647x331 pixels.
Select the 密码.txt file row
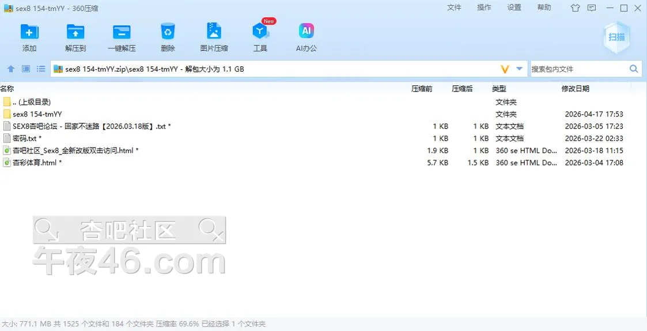pyautogui.click(x=24, y=138)
